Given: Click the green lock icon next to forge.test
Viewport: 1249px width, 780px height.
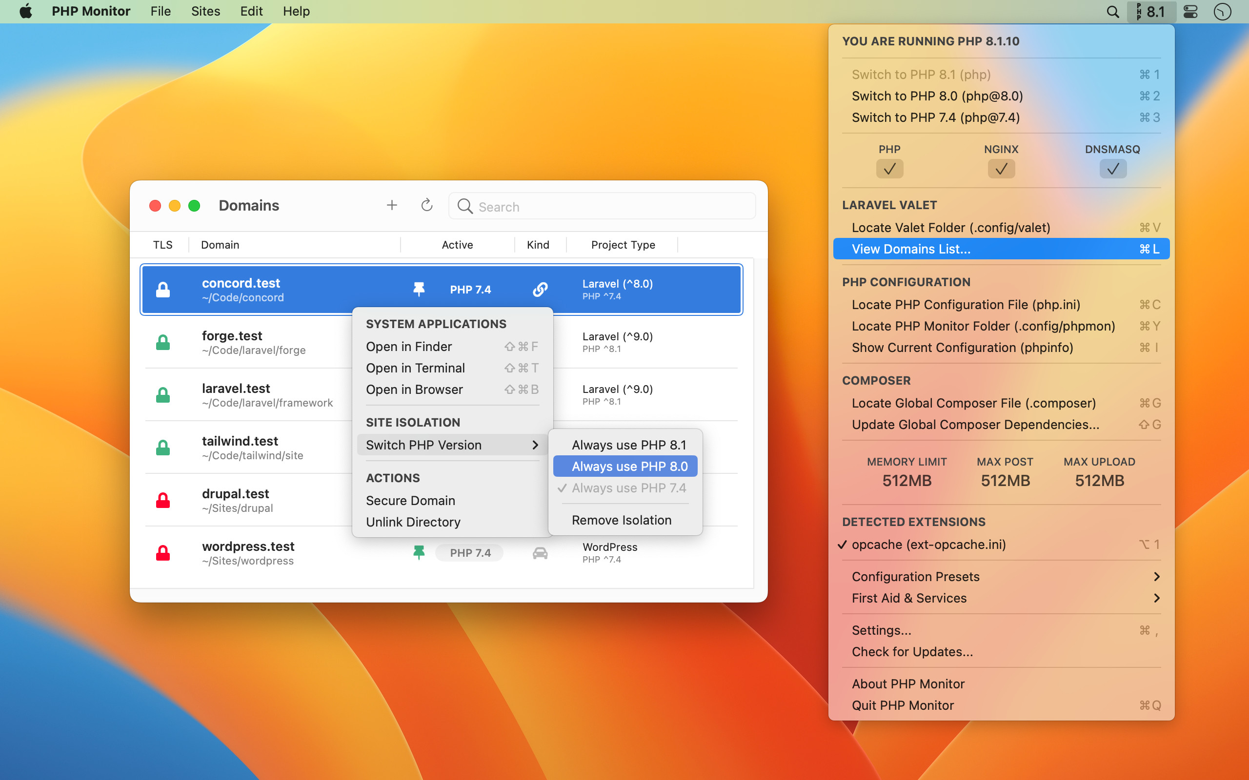Looking at the screenshot, I should tap(163, 342).
